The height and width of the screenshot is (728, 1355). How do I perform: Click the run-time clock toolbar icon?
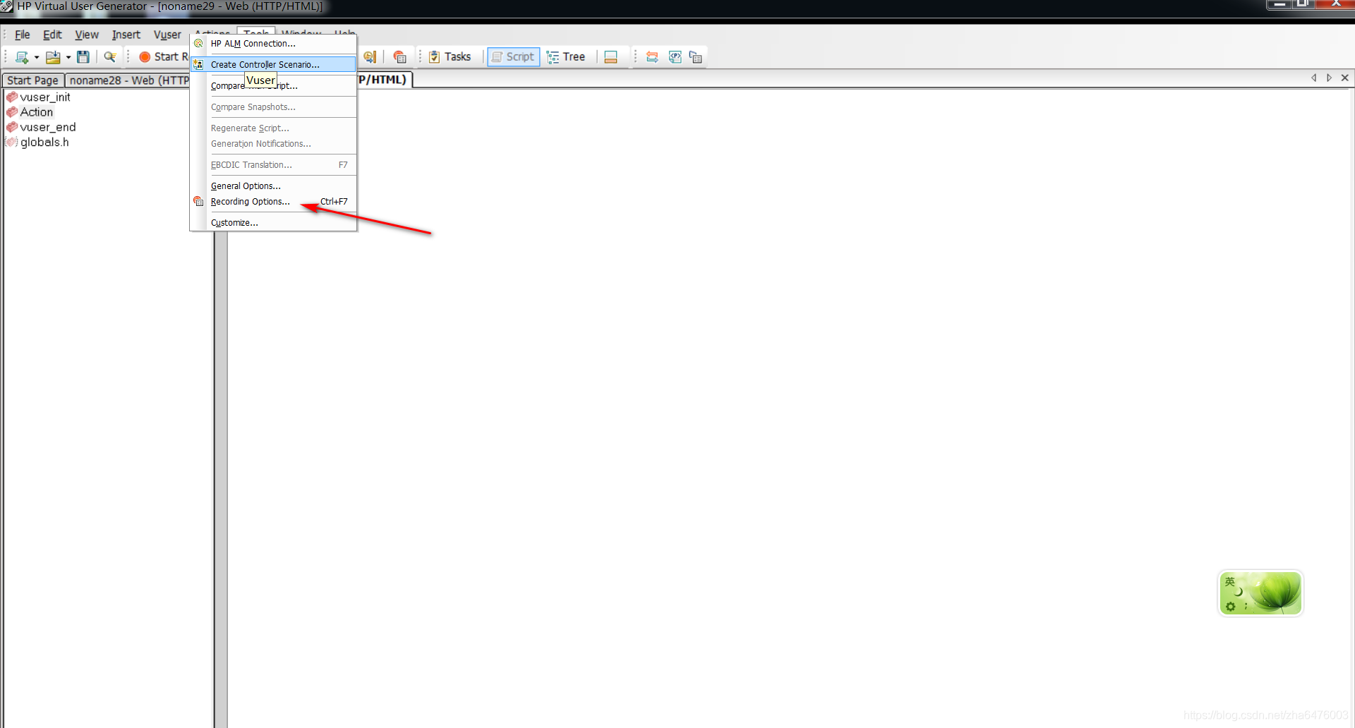pyautogui.click(x=369, y=57)
